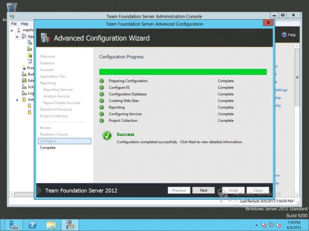Click left arrow of console horizontal scrollbar
This screenshot has width=309, height=231.
pyautogui.click(x=12, y=195)
